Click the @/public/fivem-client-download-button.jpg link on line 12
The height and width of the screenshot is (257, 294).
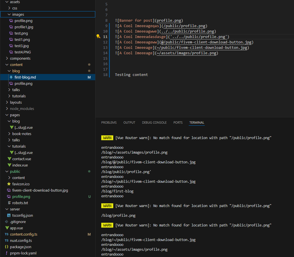click(206, 42)
